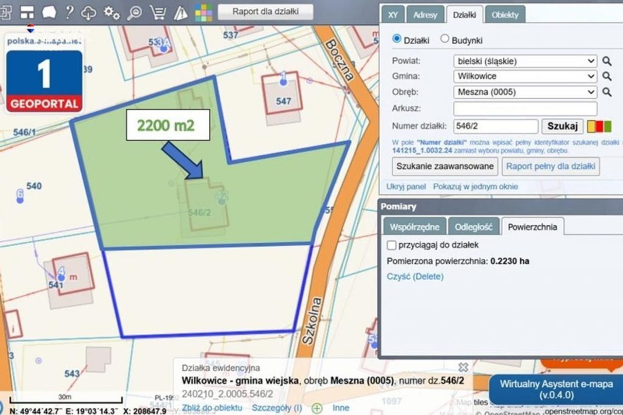
Task: Click the Szukaj button
Action: pyautogui.click(x=562, y=126)
